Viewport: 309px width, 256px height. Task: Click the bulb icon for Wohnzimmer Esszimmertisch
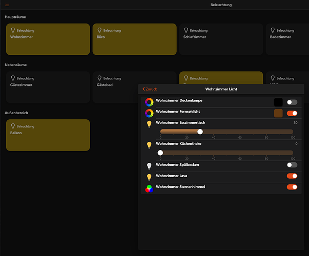click(149, 124)
